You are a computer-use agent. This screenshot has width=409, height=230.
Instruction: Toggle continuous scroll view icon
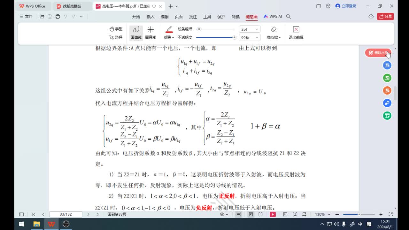point(238,214)
